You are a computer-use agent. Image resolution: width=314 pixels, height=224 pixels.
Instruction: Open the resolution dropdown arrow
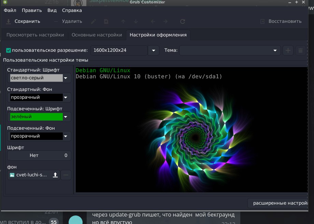click(x=154, y=50)
